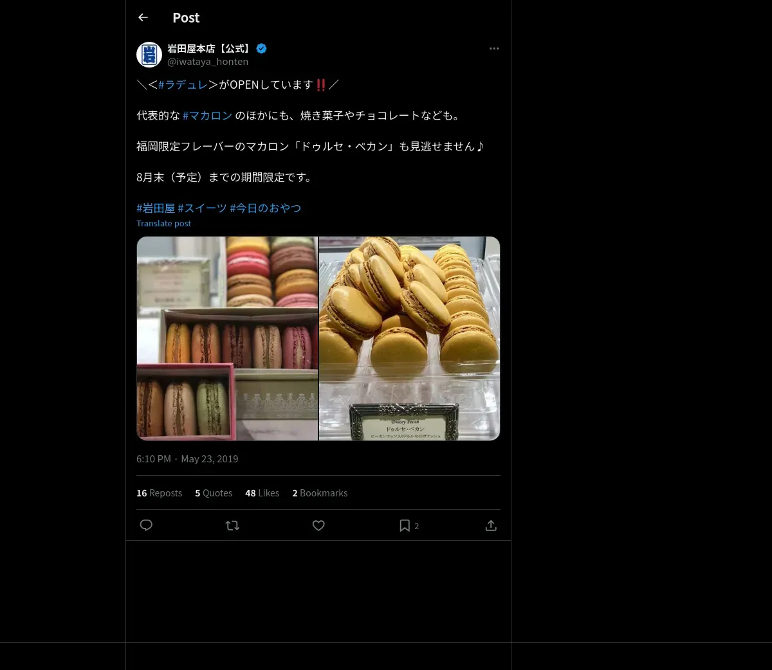Open the three-dot more options menu

pos(493,48)
